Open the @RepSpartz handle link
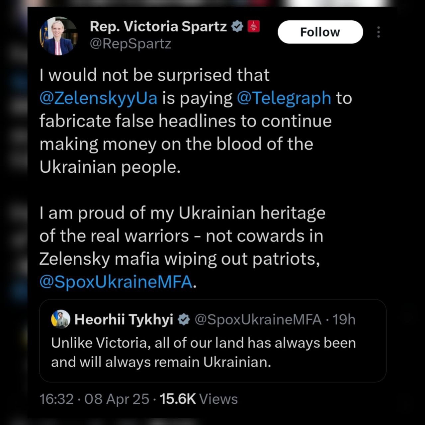 [130, 43]
